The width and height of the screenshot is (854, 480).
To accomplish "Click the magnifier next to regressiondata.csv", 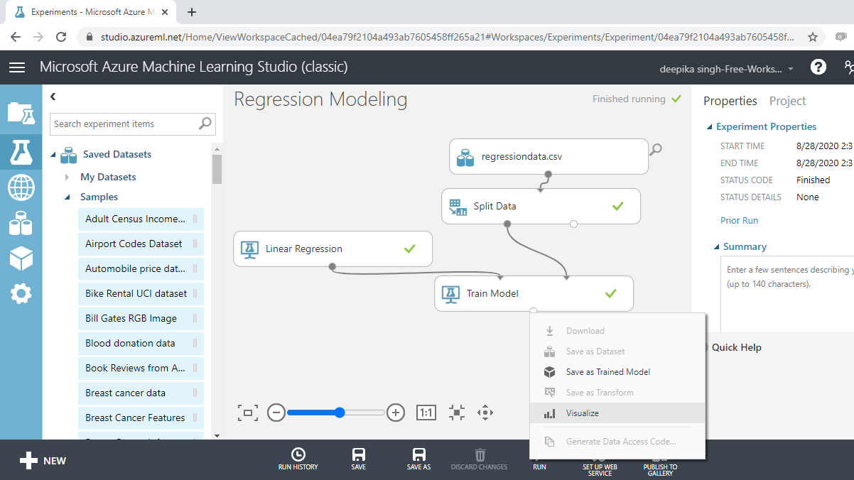I will click(x=656, y=149).
